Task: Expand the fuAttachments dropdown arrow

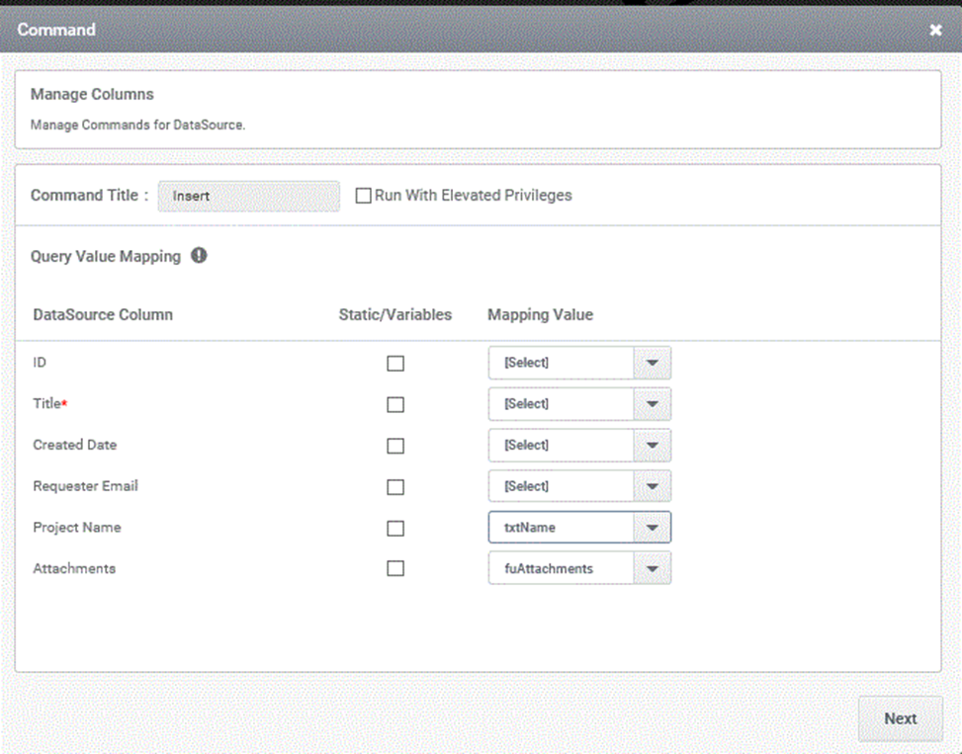Action: (x=653, y=568)
